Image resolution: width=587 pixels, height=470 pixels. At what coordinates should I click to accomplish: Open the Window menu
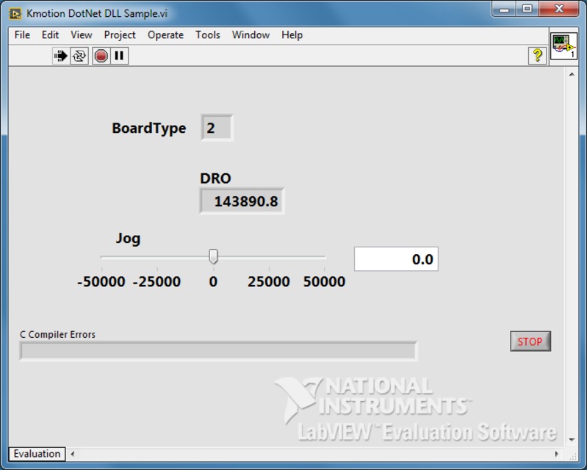tap(251, 35)
